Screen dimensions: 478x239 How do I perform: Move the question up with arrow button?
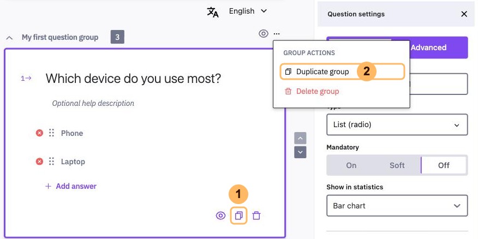[300, 138]
